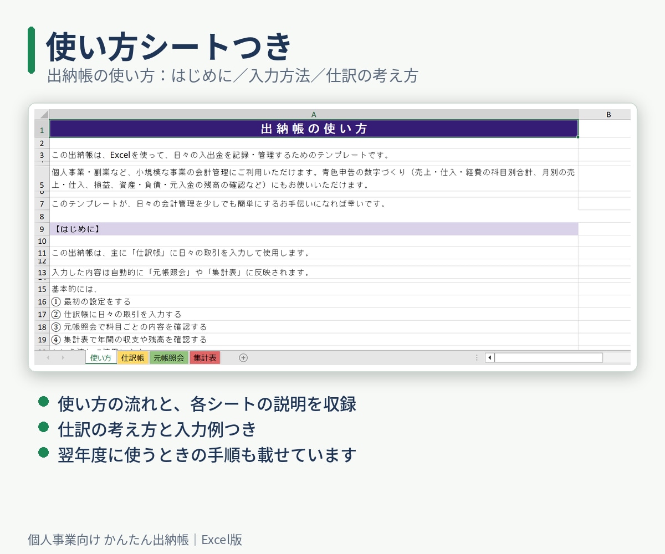Click the cell ① 最初の設定をする

314,301
